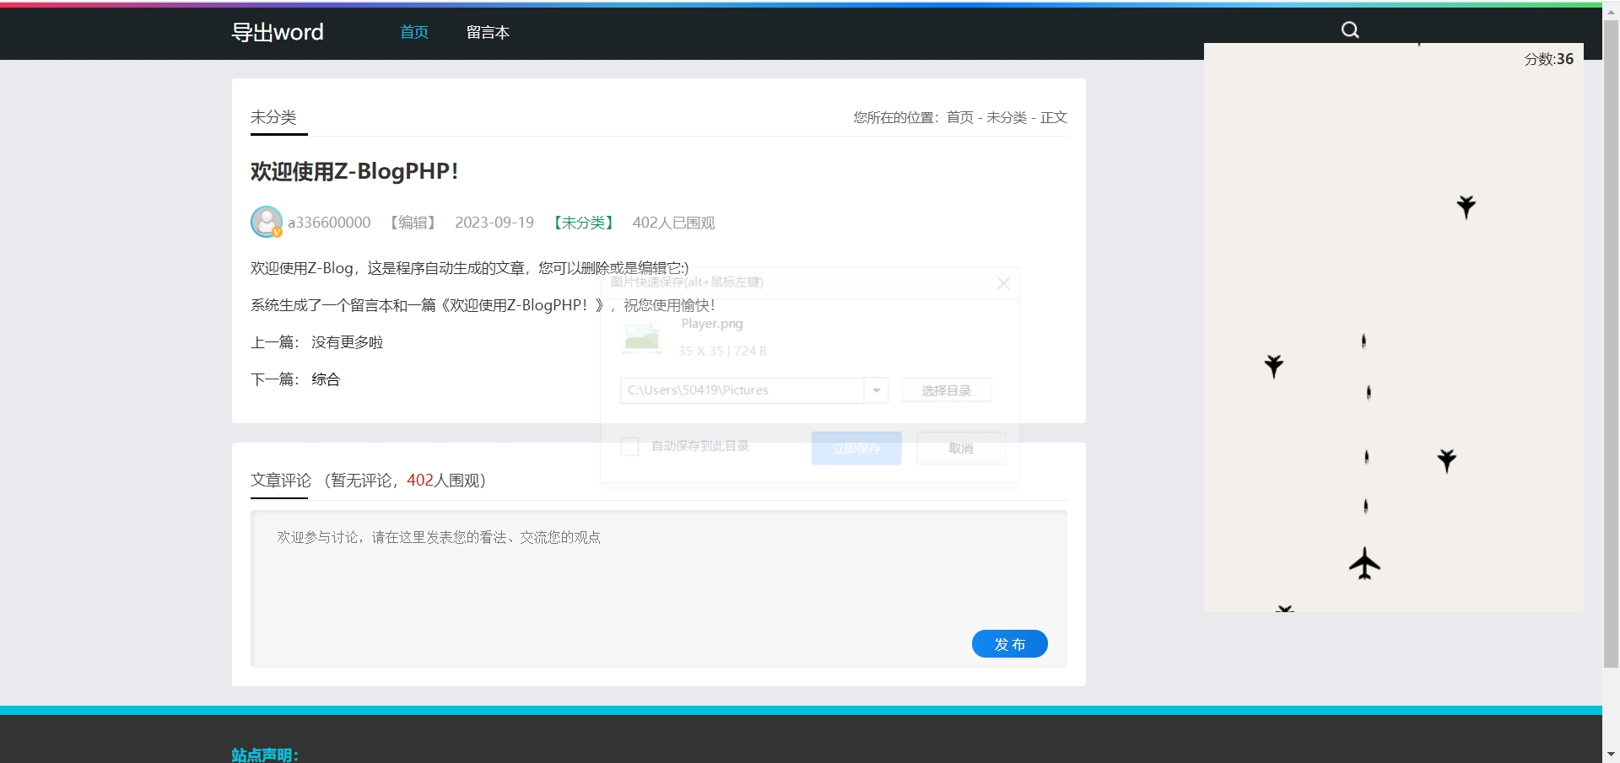This screenshot has height=763, width=1620.
Task: Select the 文章评论 tab heading
Action: point(281,480)
